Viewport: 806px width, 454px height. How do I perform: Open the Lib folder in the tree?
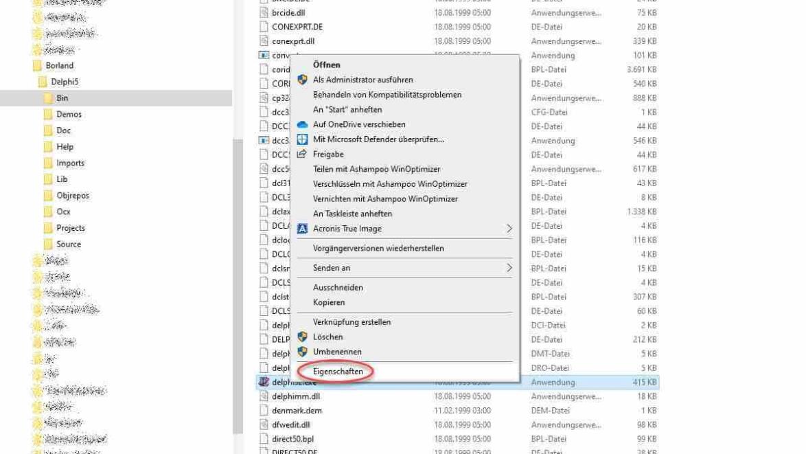[x=62, y=179]
